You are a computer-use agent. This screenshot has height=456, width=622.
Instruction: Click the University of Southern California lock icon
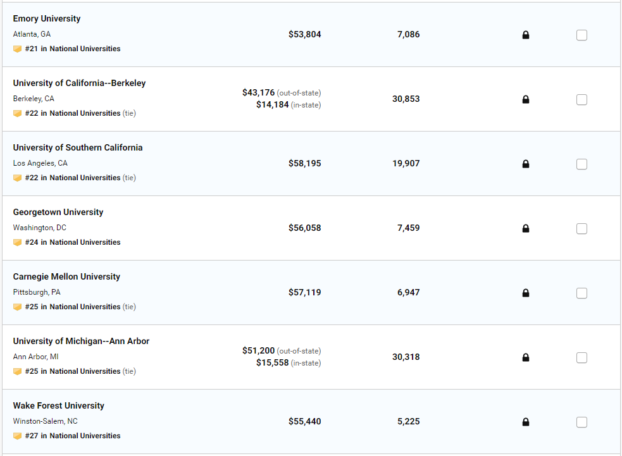click(525, 164)
